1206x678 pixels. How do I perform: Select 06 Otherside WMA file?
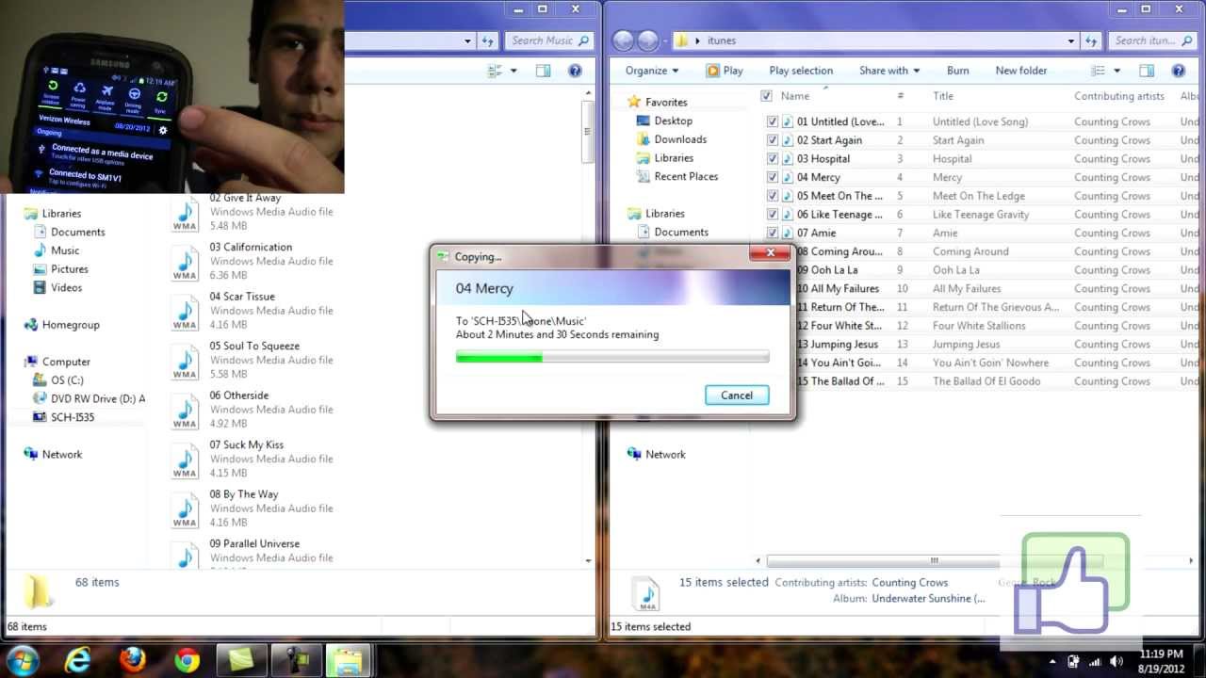click(x=252, y=410)
